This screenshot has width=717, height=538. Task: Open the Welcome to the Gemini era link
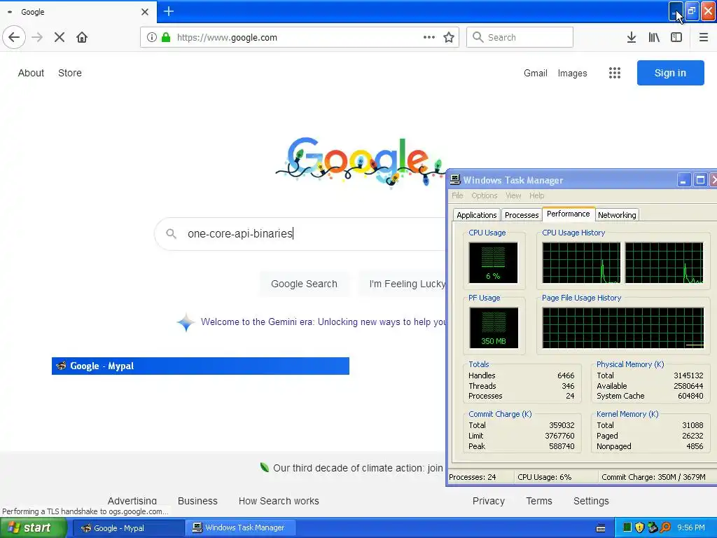click(x=323, y=322)
